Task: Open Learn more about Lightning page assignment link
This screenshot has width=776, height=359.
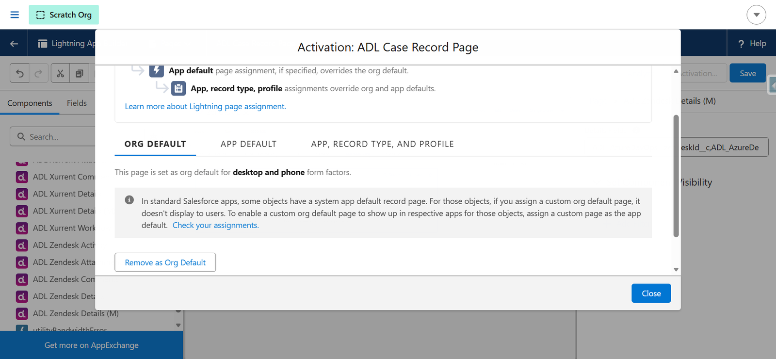Action: [x=206, y=106]
